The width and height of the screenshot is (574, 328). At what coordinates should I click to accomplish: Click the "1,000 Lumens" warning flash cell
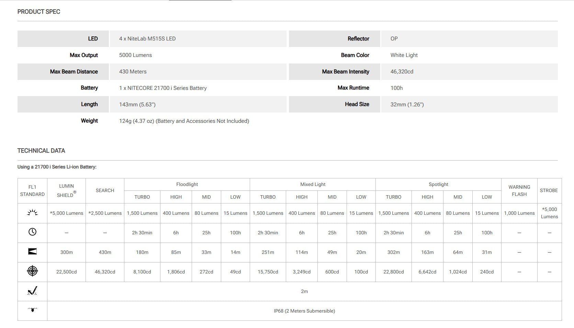pyautogui.click(x=519, y=213)
